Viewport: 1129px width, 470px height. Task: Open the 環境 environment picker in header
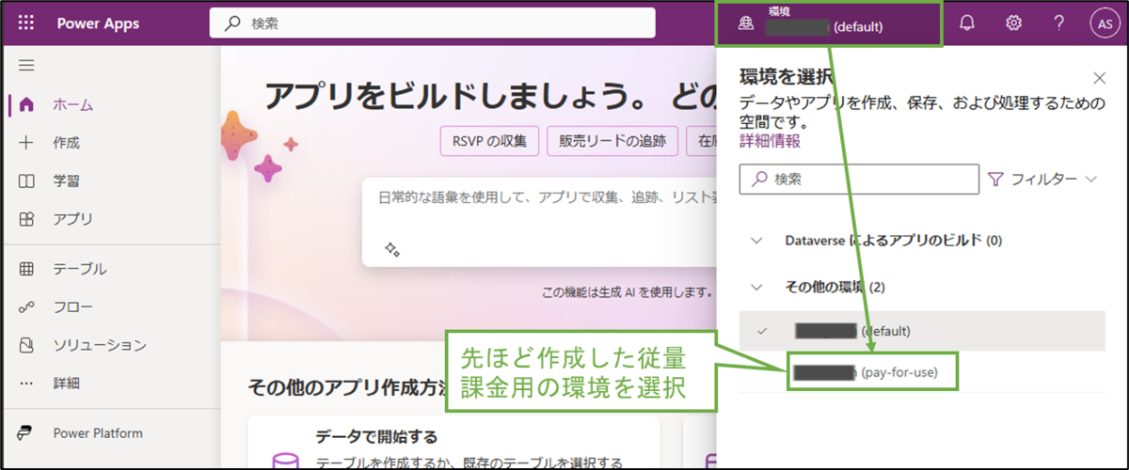(829, 23)
